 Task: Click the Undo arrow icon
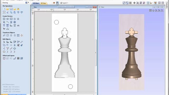[x=18, y=12]
